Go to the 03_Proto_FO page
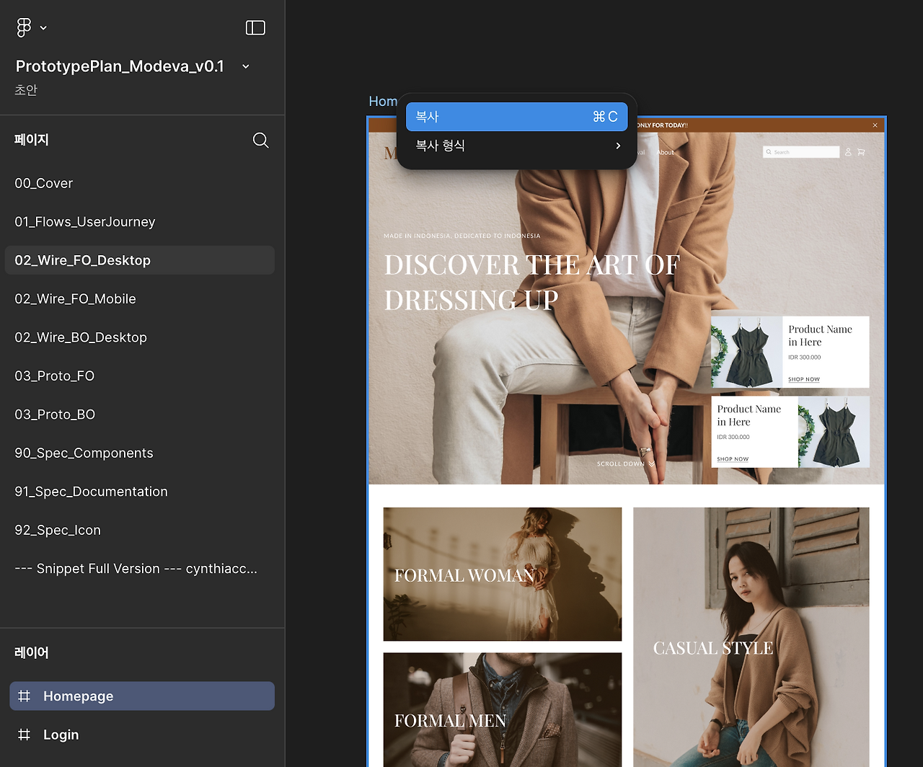Screen dimensions: 923x767 pos(140,376)
